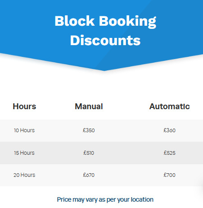This screenshot has width=203, height=208.
Task: Select the £350 manual price
Action: point(89,130)
